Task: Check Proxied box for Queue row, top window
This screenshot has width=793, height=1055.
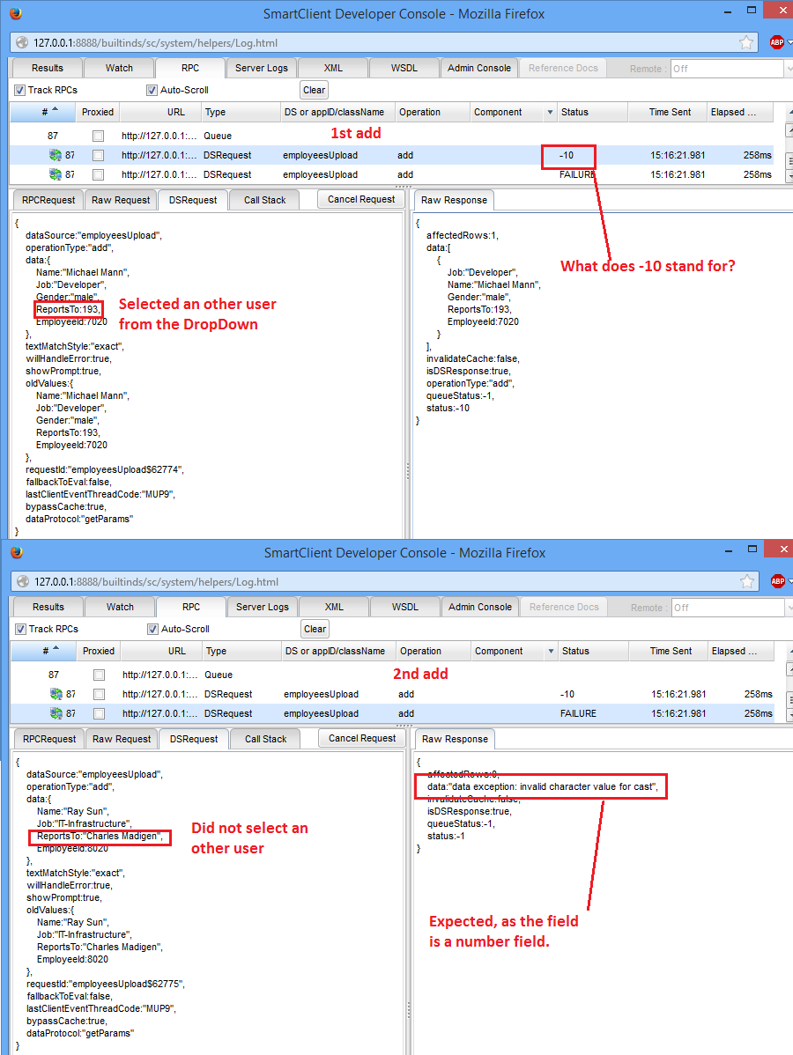Action: 99,136
